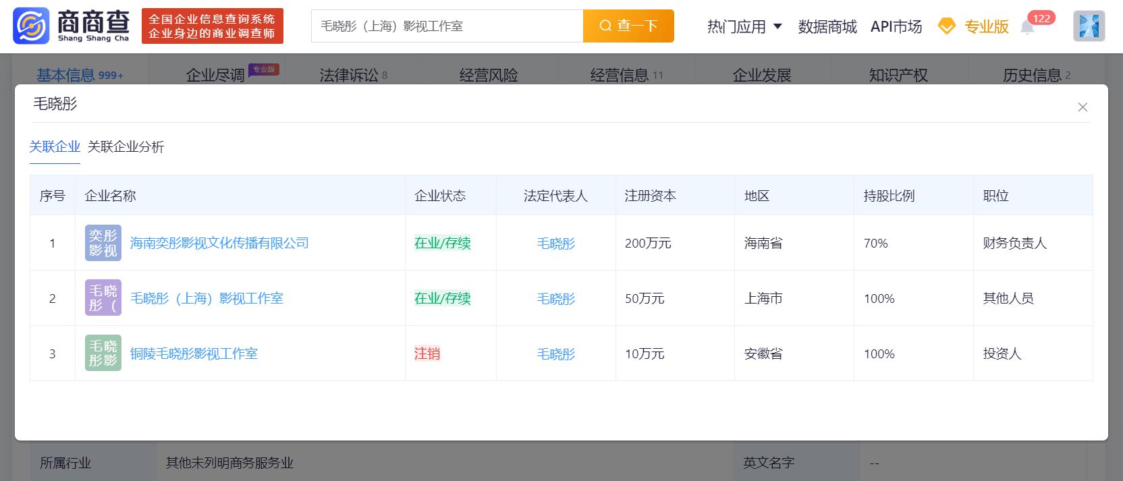Click logo thumbnail of 毛晓彤（上海）影视工作室
1123x481 pixels.
coord(103,298)
